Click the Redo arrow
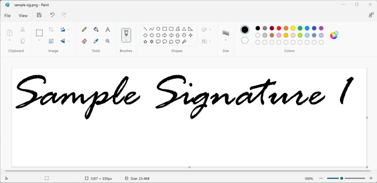Image resolution: width=377 pixels, height=183 pixels. tap(64, 15)
